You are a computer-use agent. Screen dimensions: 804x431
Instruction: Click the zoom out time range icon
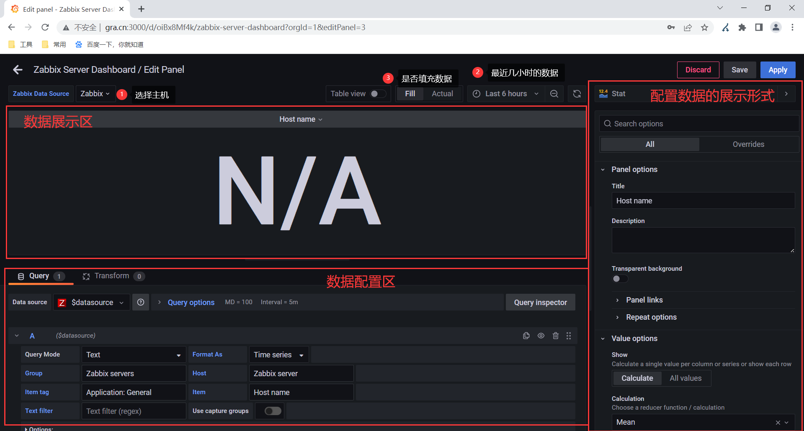tap(554, 94)
